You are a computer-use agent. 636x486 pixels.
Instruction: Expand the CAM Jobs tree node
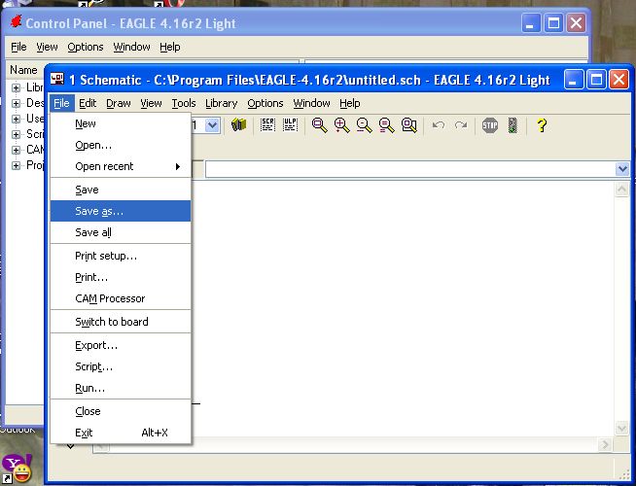[x=16, y=150]
